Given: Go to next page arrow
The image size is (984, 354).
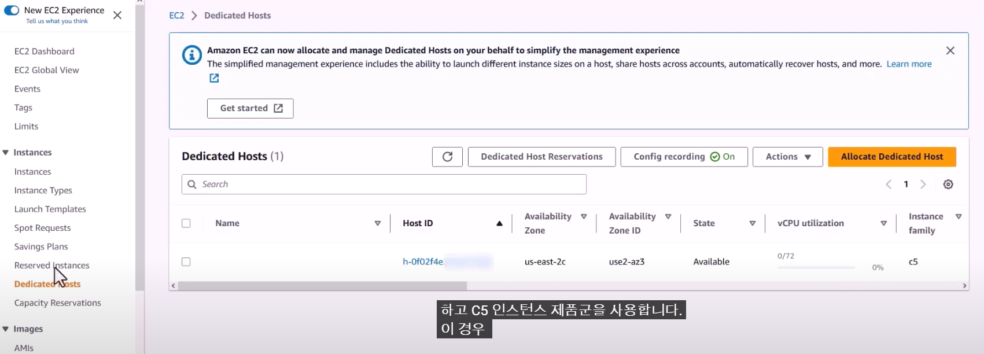Looking at the screenshot, I should (923, 185).
